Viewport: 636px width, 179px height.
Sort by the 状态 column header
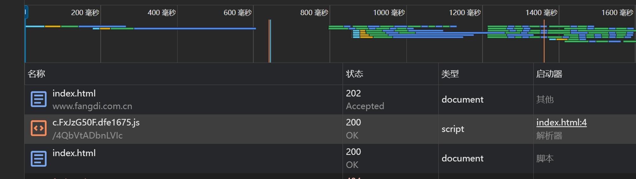354,74
